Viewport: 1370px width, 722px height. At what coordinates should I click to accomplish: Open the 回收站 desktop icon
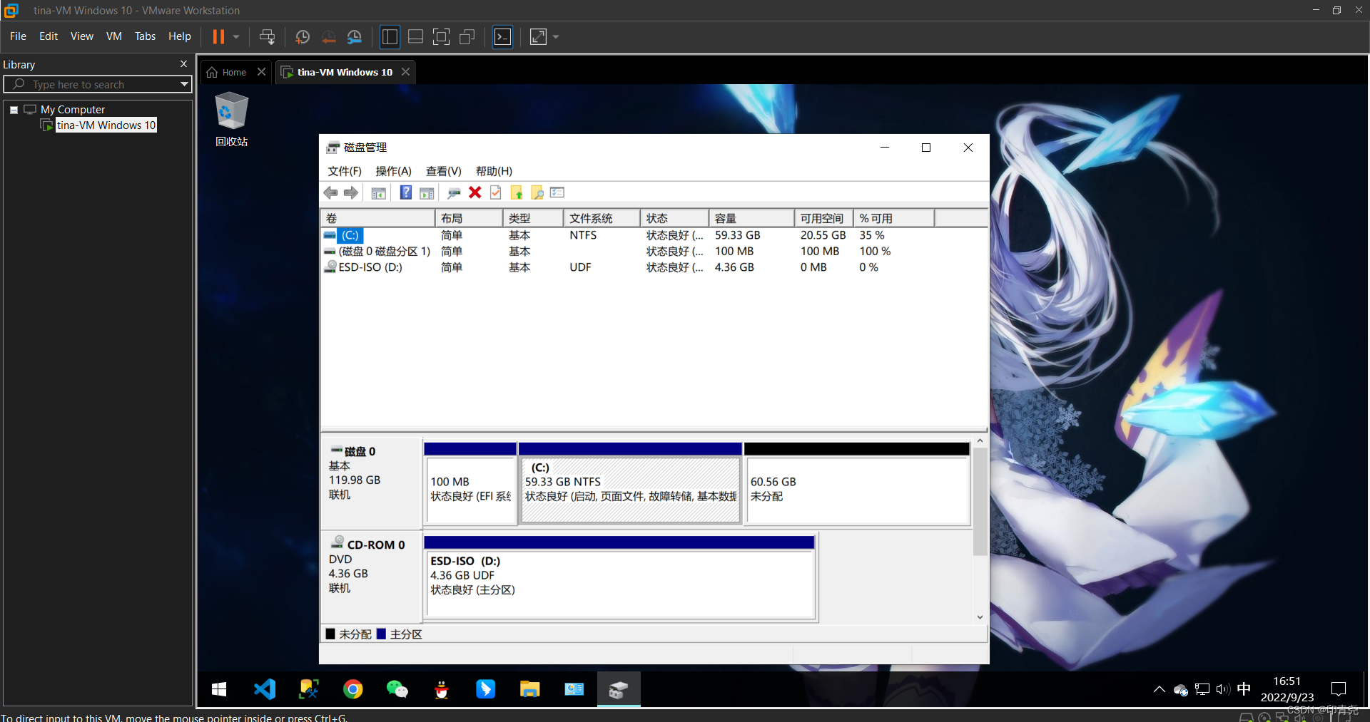pos(231,120)
